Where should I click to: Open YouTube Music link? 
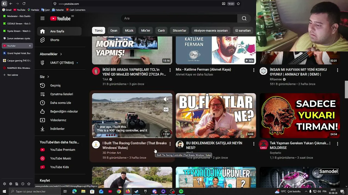coord(59,158)
